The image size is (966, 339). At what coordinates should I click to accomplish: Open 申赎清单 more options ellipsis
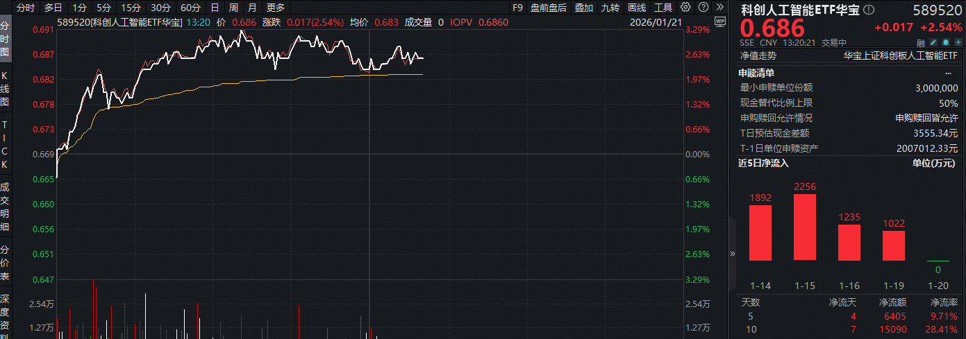(948, 73)
